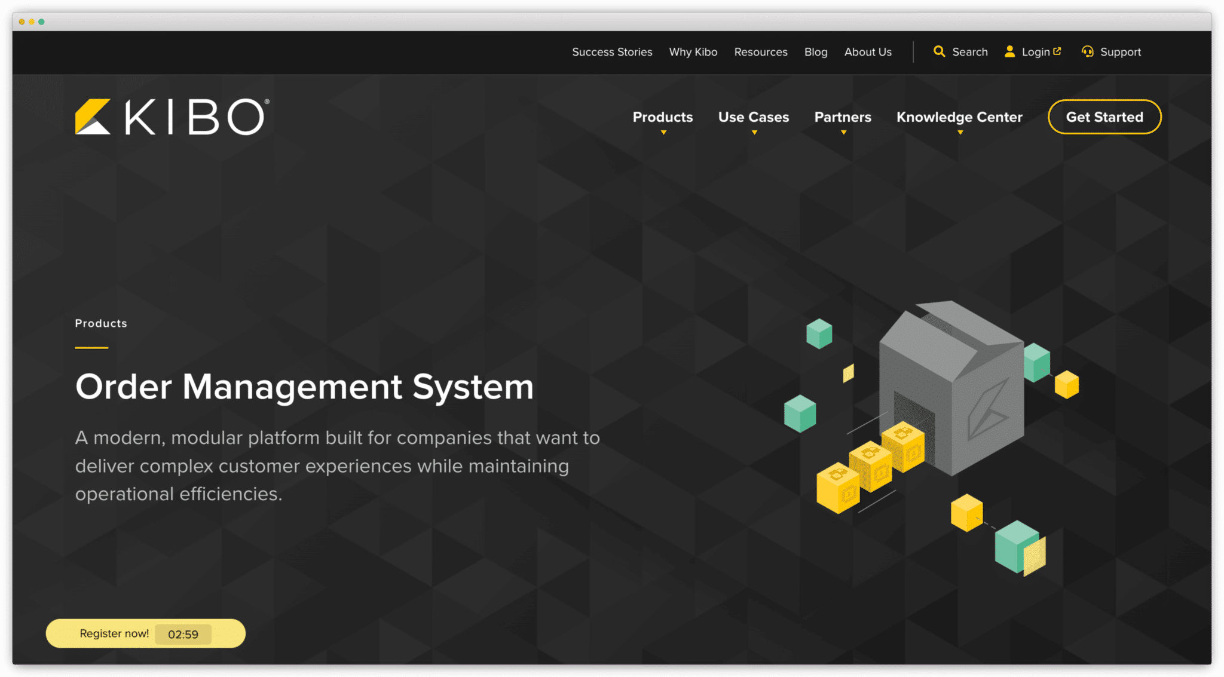Image resolution: width=1224 pixels, height=677 pixels.
Task: Open the Blog menu item
Action: 816,52
